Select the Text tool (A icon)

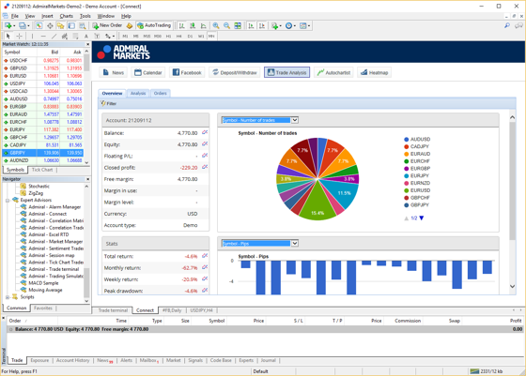coord(86,36)
